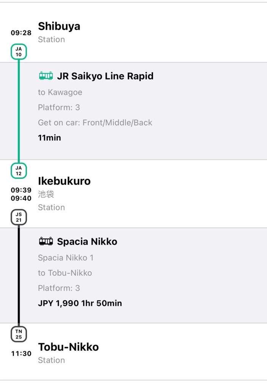The image size is (267, 389).
Task: Click the 'to Tobu-Nikko' direction text
Action: coord(65,273)
